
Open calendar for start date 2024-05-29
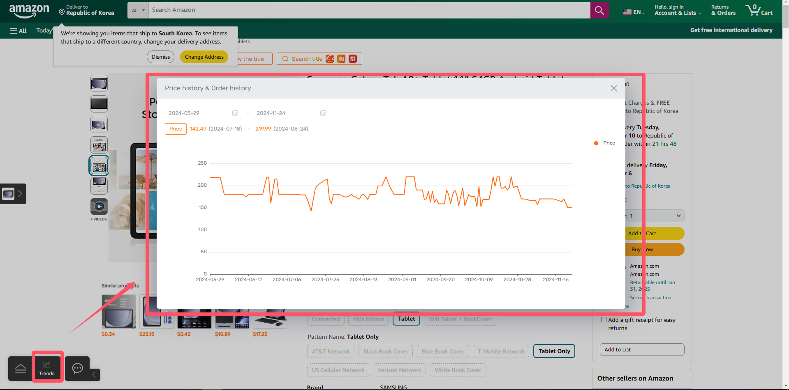pyautogui.click(x=235, y=113)
